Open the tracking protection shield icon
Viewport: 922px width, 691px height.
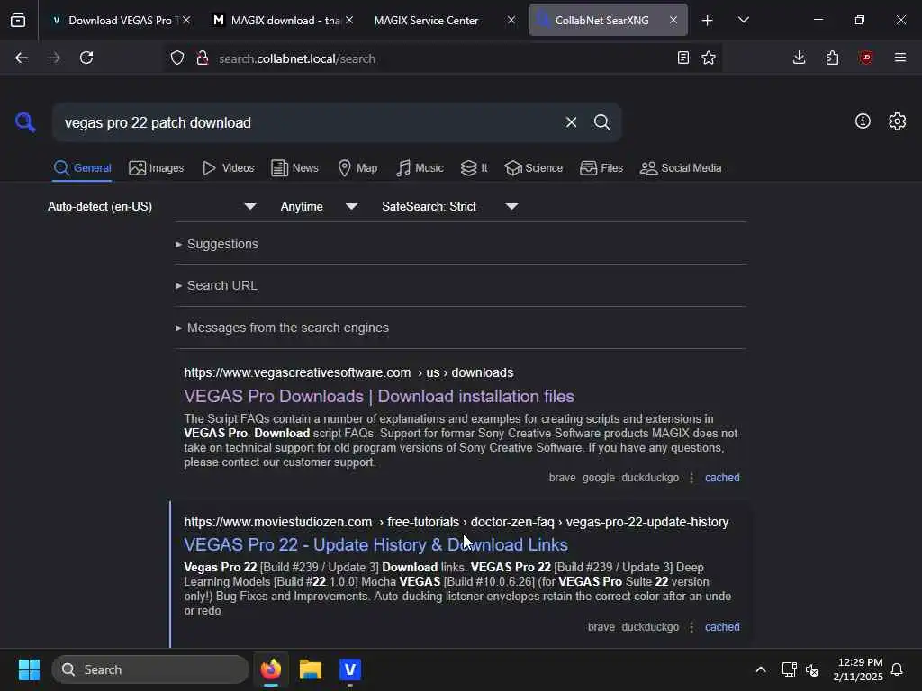pos(177,58)
